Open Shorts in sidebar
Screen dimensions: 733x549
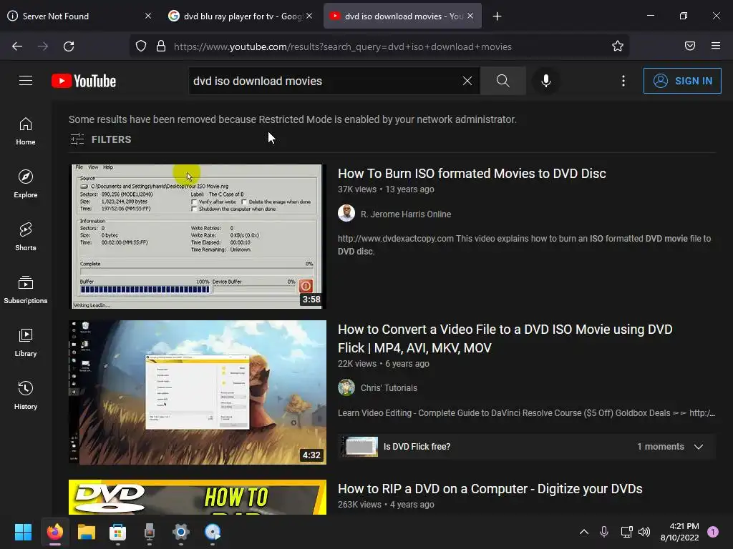tap(26, 237)
